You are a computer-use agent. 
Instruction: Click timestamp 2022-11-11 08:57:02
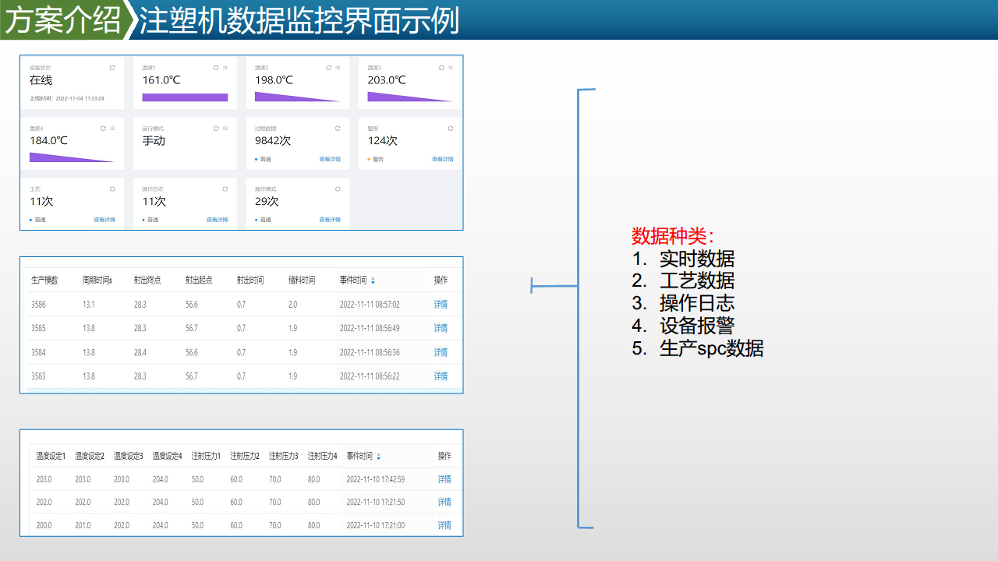[x=370, y=305]
